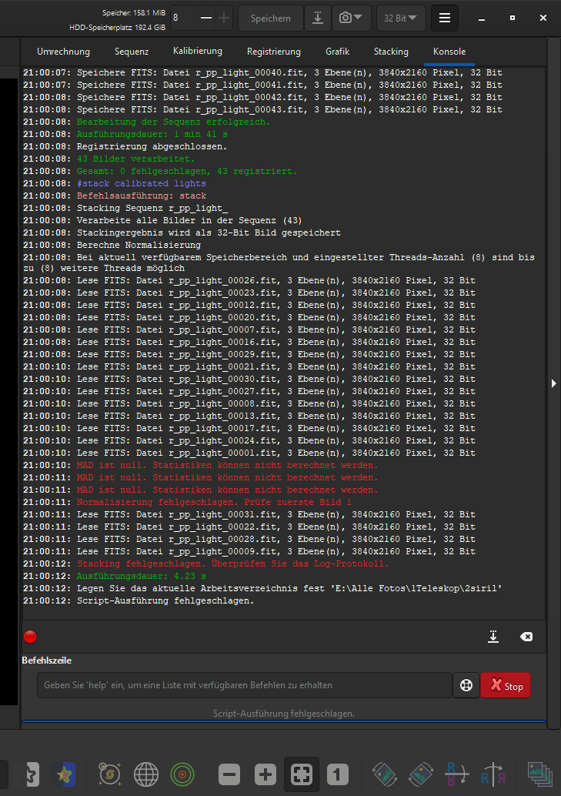Click the '#stack calibrated lights' console line
Viewport: 561px width, 796px height.
pyautogui.click(x=141, y=183)
